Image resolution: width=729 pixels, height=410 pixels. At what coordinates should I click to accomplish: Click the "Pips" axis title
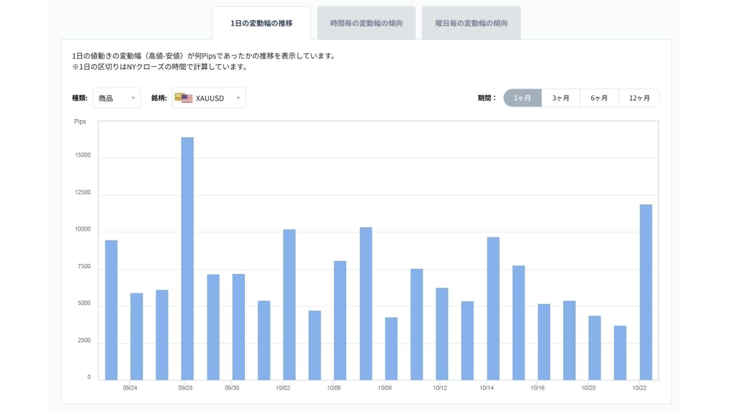point(80,122)
